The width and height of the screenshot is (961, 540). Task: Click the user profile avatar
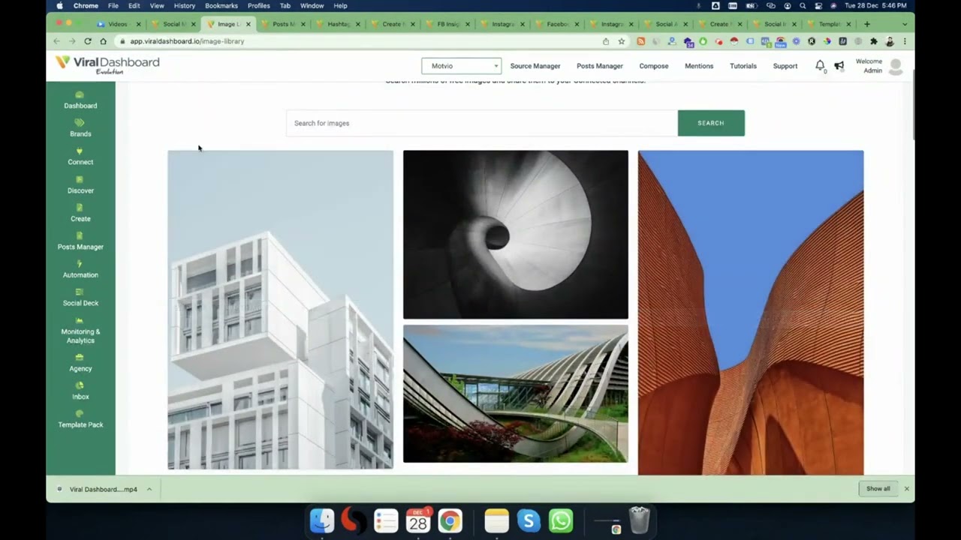pyautogui.click(x=896, y=67)
